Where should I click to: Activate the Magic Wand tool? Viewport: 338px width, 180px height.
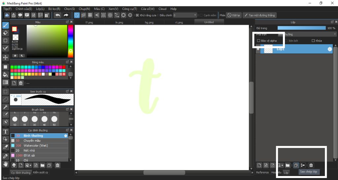5,107
